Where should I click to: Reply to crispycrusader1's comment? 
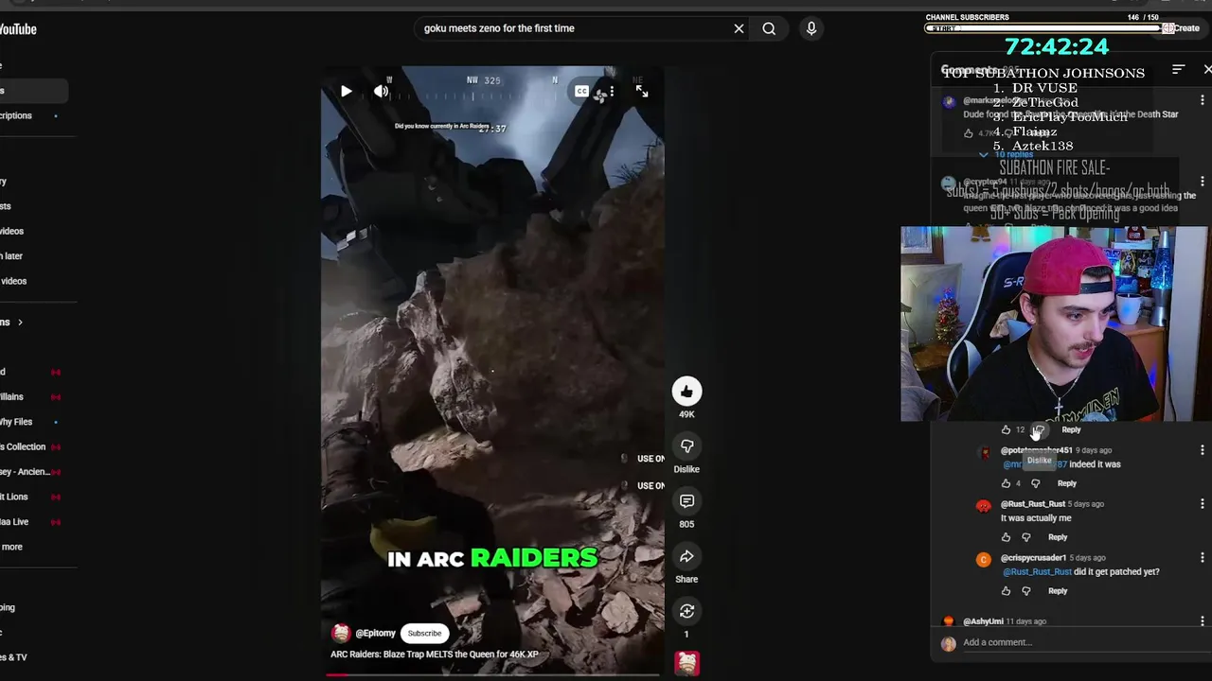coord(1058,591)
